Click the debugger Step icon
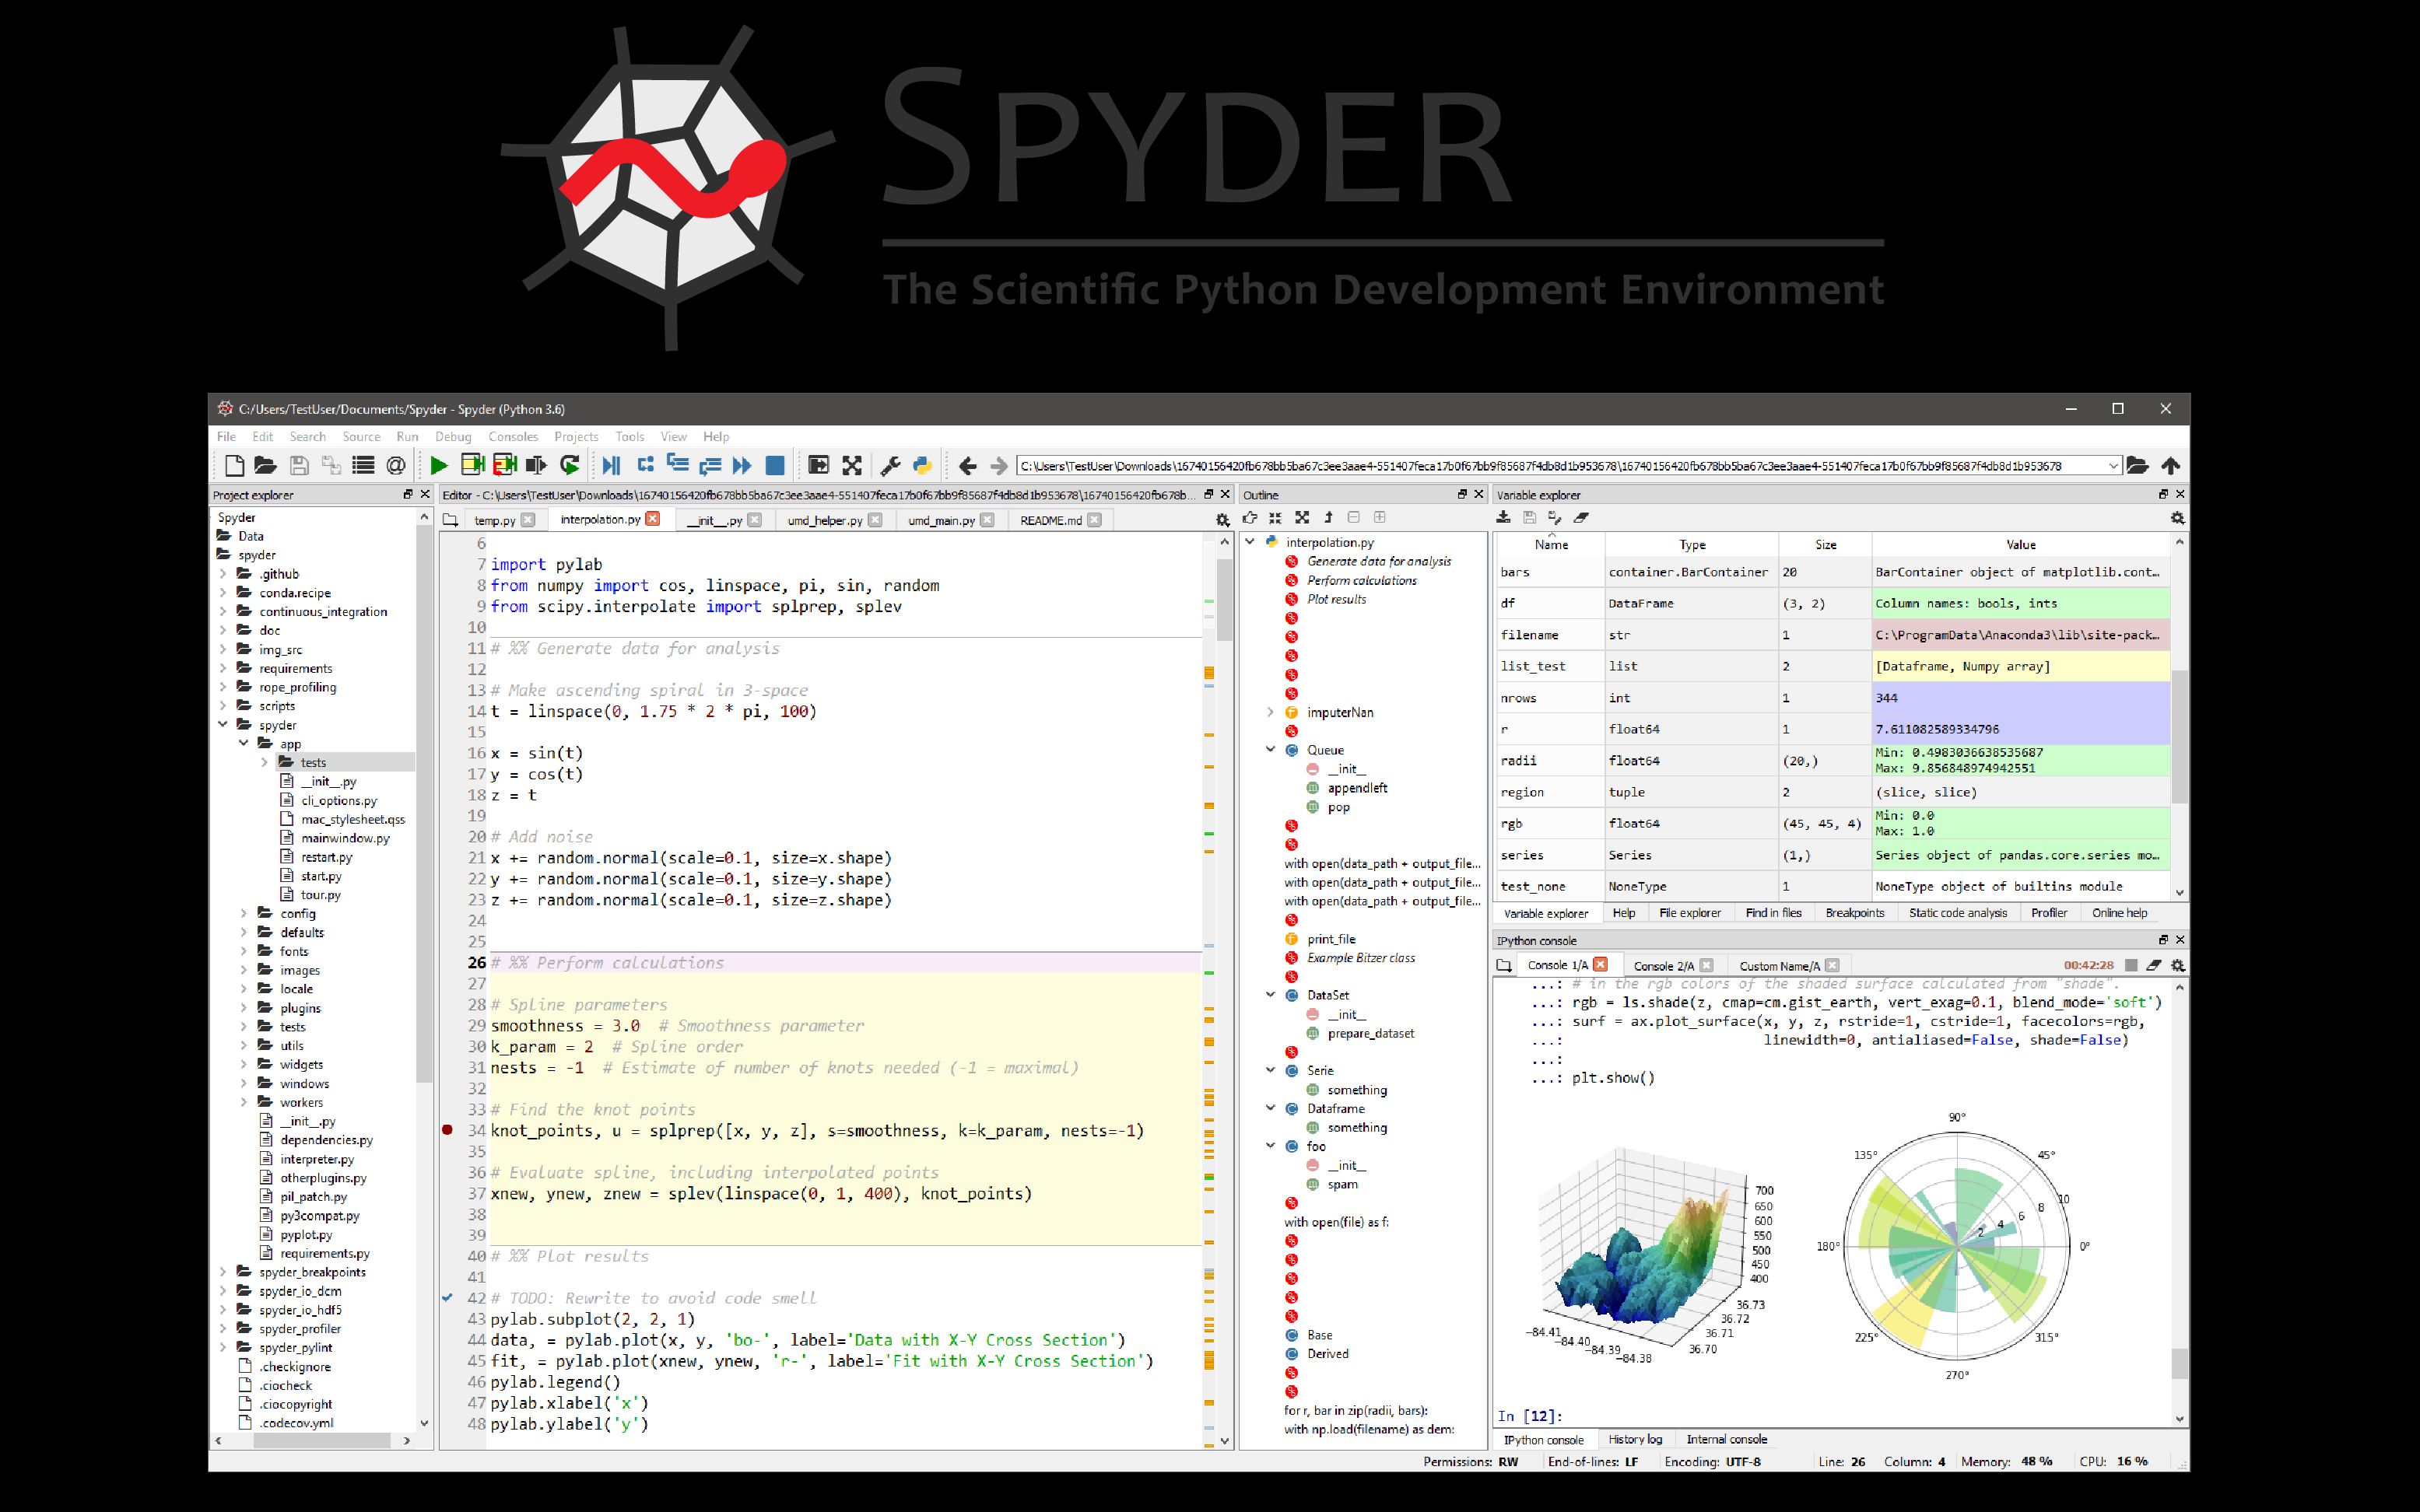Screen dimensions: 2420x1512 [645, 464]
